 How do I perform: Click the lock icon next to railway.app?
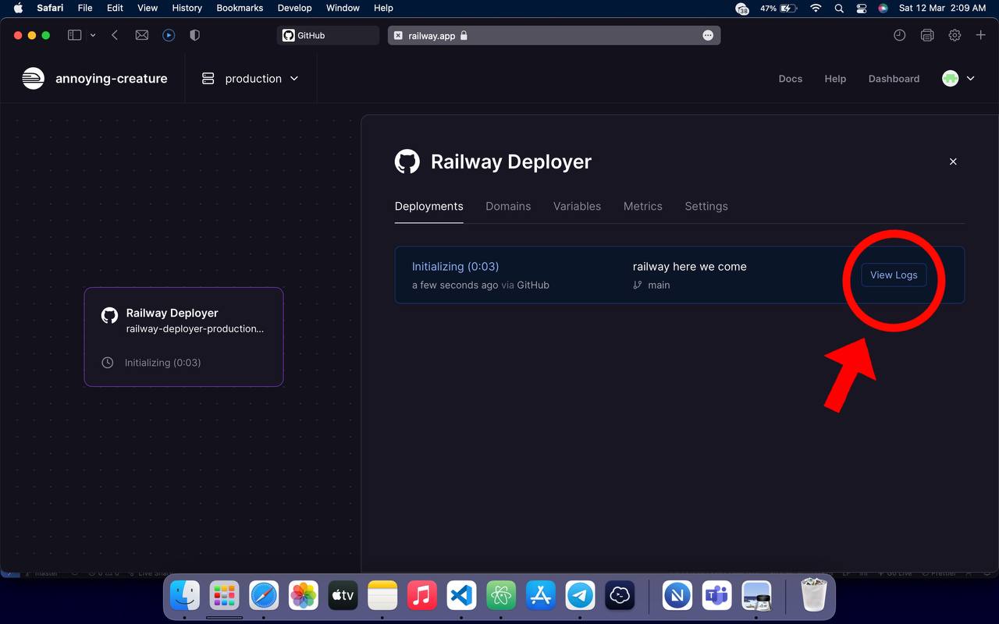point(464,35)
